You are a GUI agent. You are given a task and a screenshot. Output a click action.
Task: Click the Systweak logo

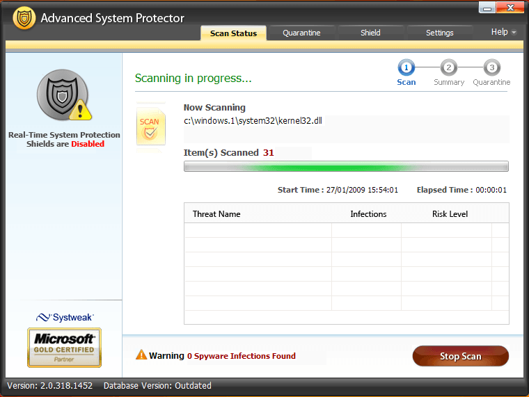(65, 318)
